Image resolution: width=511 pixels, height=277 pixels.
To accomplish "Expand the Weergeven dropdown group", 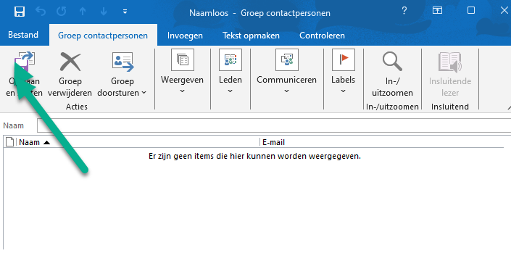I will point(182,72).
